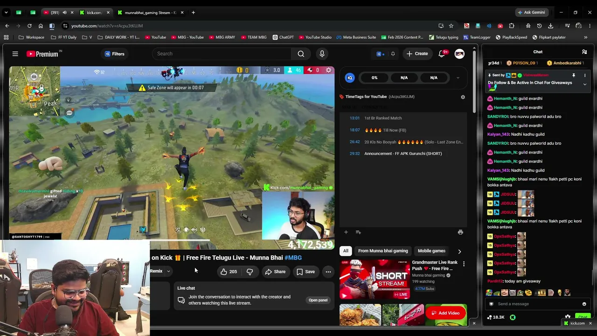Dislike the video
The width and height of the screenshot is (597, 336).
(x=250, y=272)
